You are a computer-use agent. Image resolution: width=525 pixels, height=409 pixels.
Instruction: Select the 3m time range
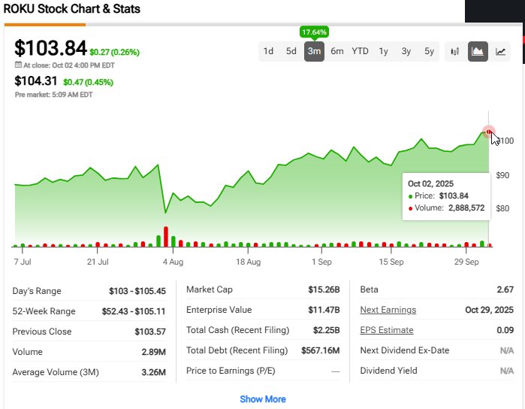[x=314, y=52]
